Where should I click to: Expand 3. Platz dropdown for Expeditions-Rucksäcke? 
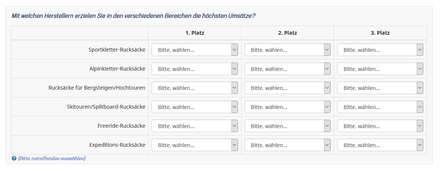[380, 145]
